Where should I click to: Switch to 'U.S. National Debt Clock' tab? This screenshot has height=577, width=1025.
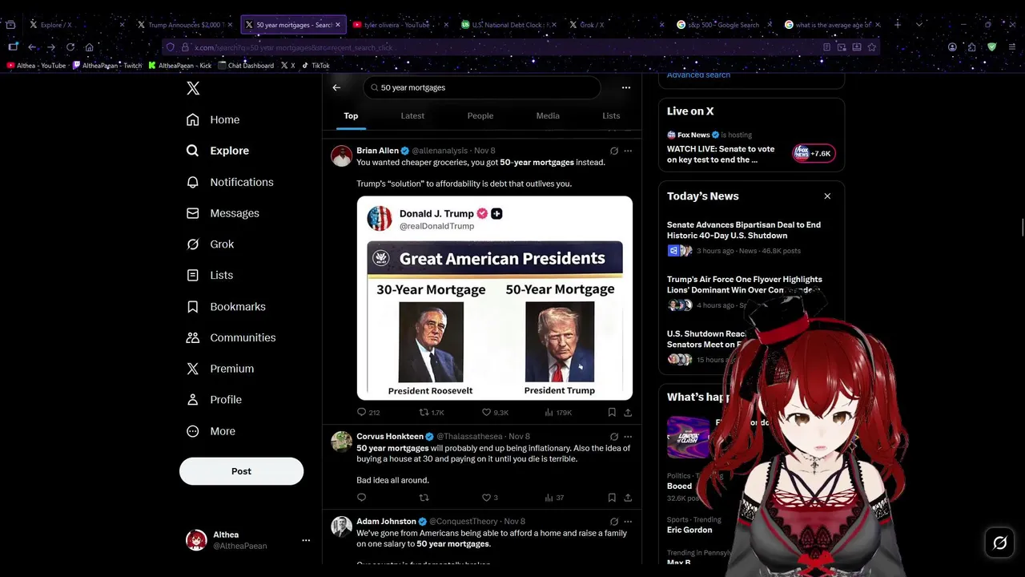coord(507,25)
